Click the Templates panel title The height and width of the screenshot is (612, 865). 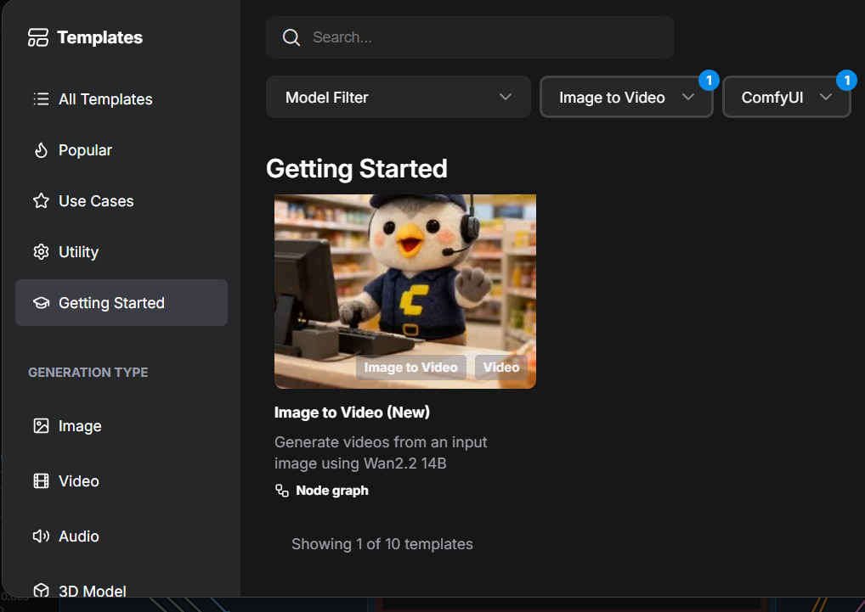[100, 37]
